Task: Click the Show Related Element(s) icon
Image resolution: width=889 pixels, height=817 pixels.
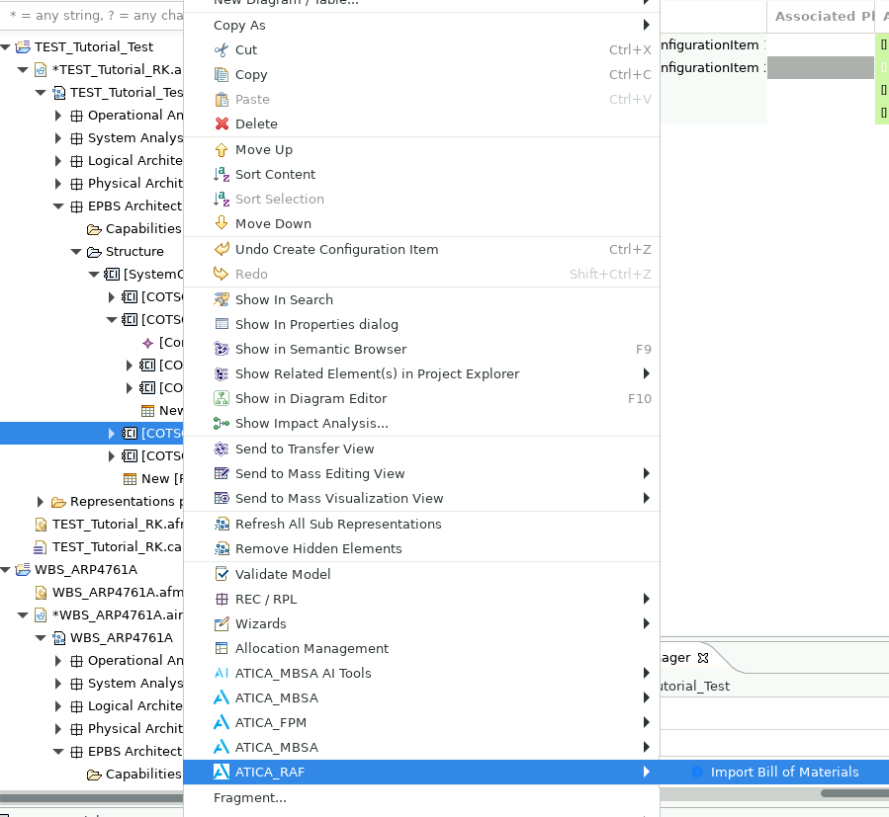Action: [222, 374]
